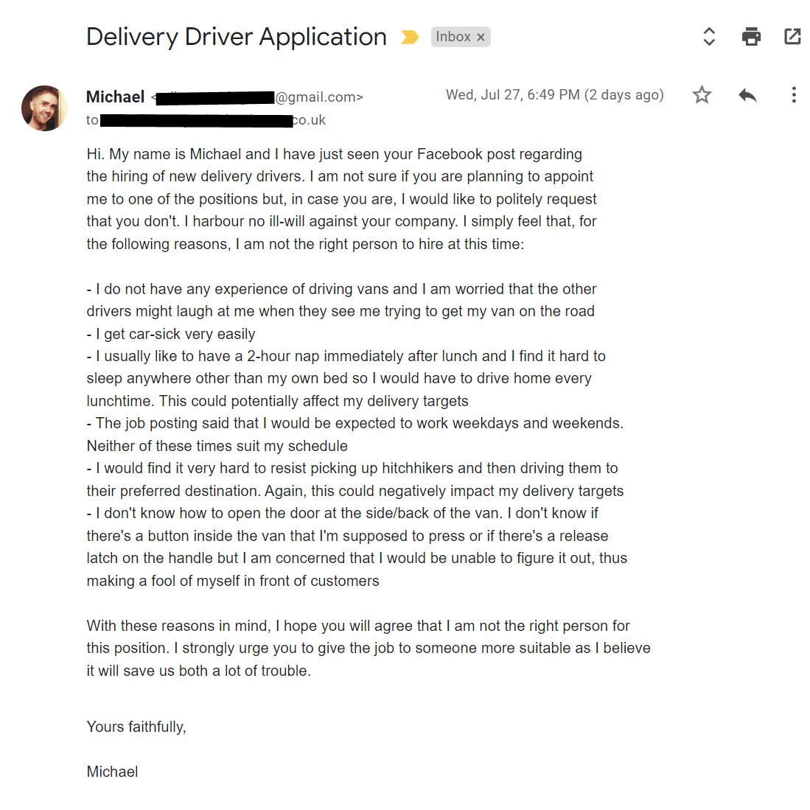This screenshot has width=810, height=810.
Task: Click the Inbox label chip
Action: click(x=453, y=37)
